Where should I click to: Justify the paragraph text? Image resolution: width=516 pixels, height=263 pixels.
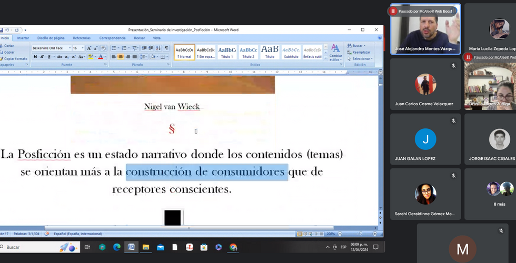[x=135, y=57]
